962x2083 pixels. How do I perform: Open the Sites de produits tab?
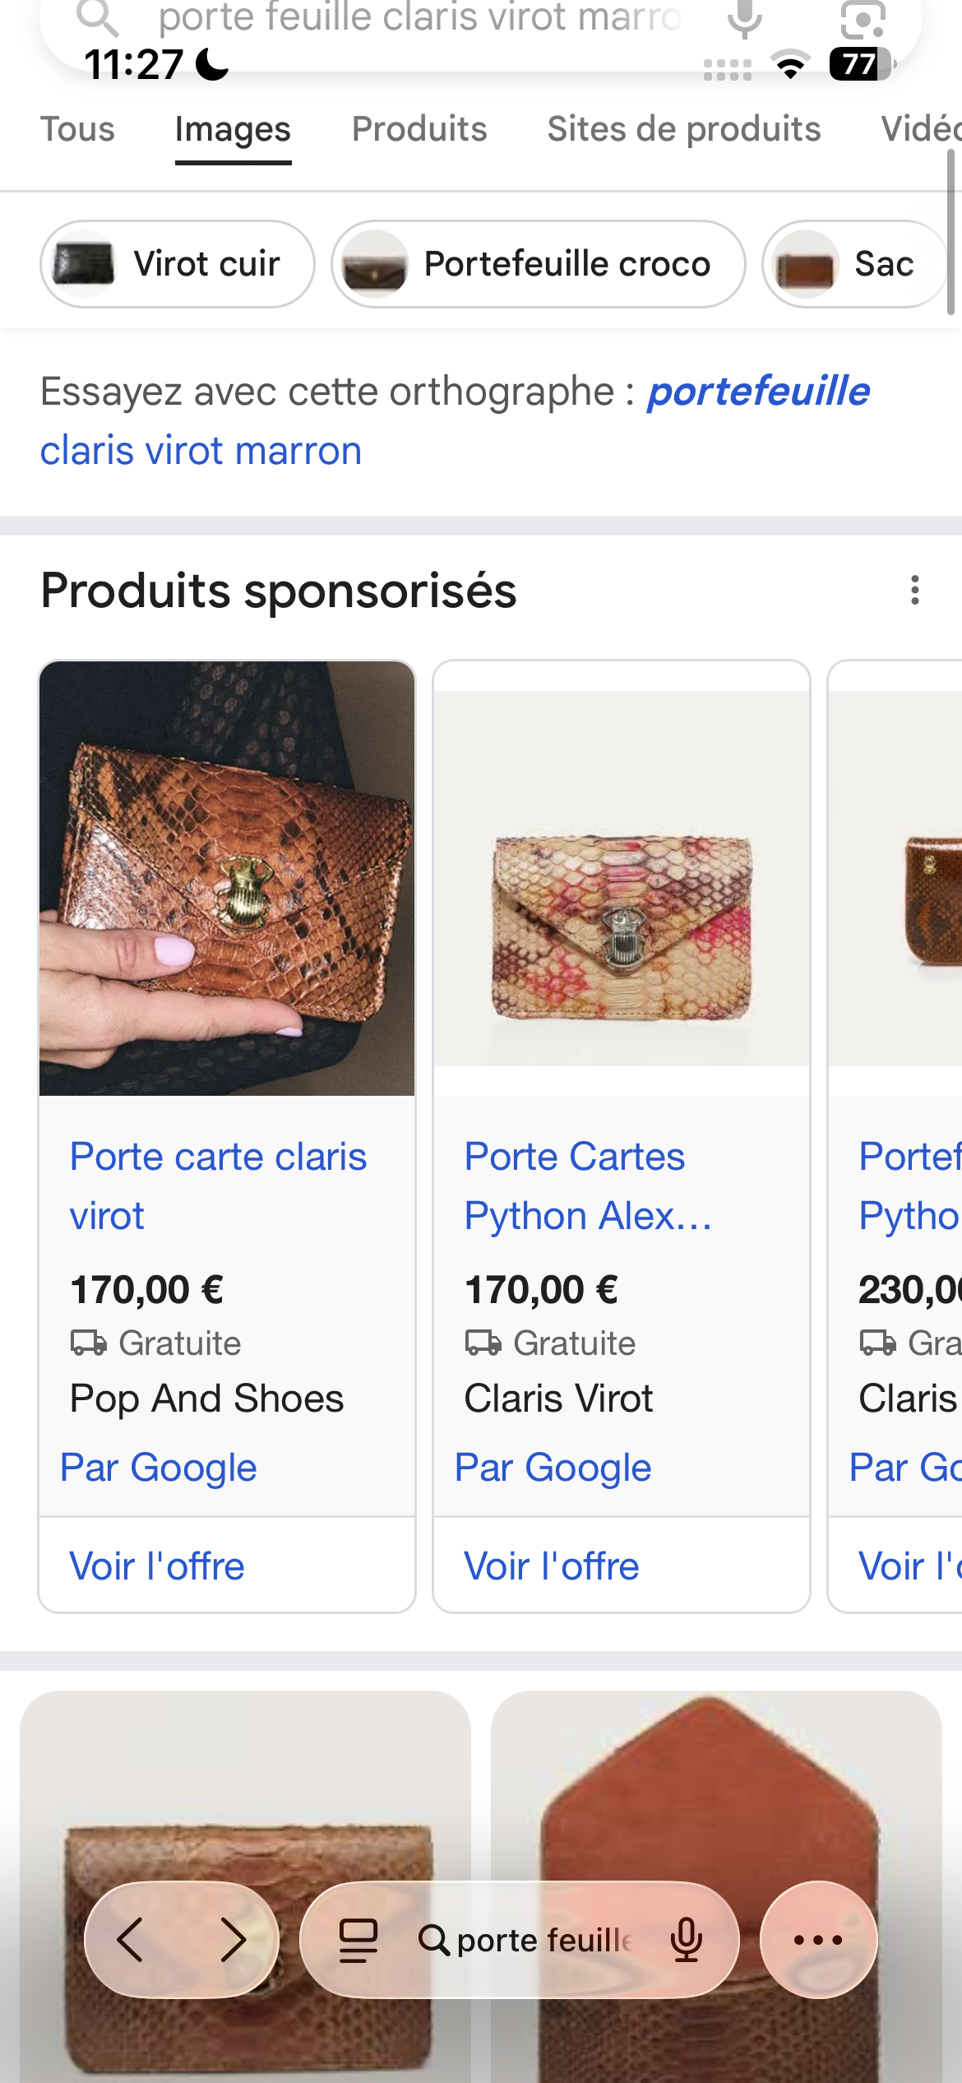[x=684, y=129]
